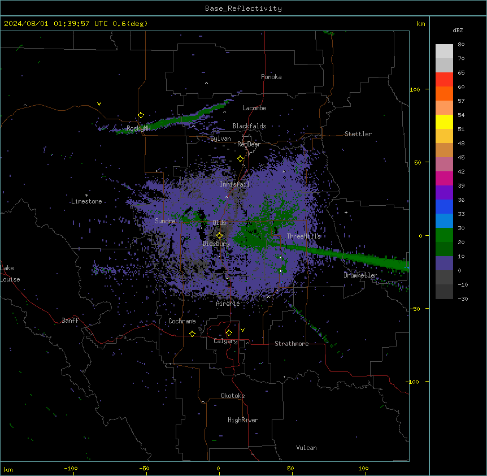Select the yellow V marker northwest of RockyMH
The height and width of the screenshot is (476, 487).
(99, 104)
